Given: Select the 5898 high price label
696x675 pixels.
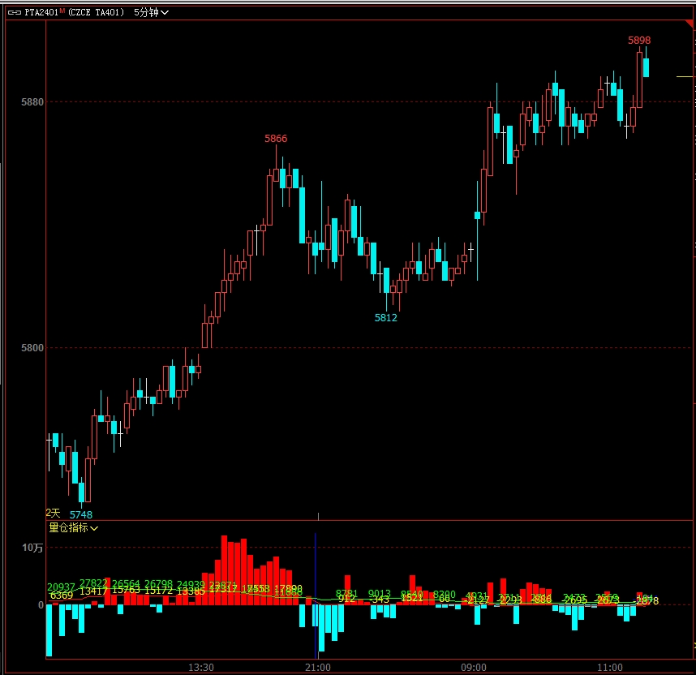Looking at the screenshot, I should tap(639, 41).
